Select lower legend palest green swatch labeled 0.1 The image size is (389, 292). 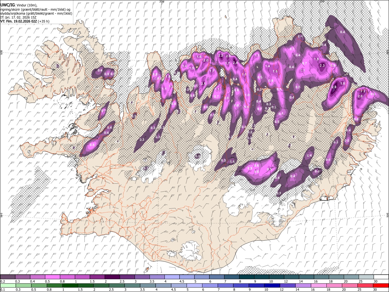8,285
